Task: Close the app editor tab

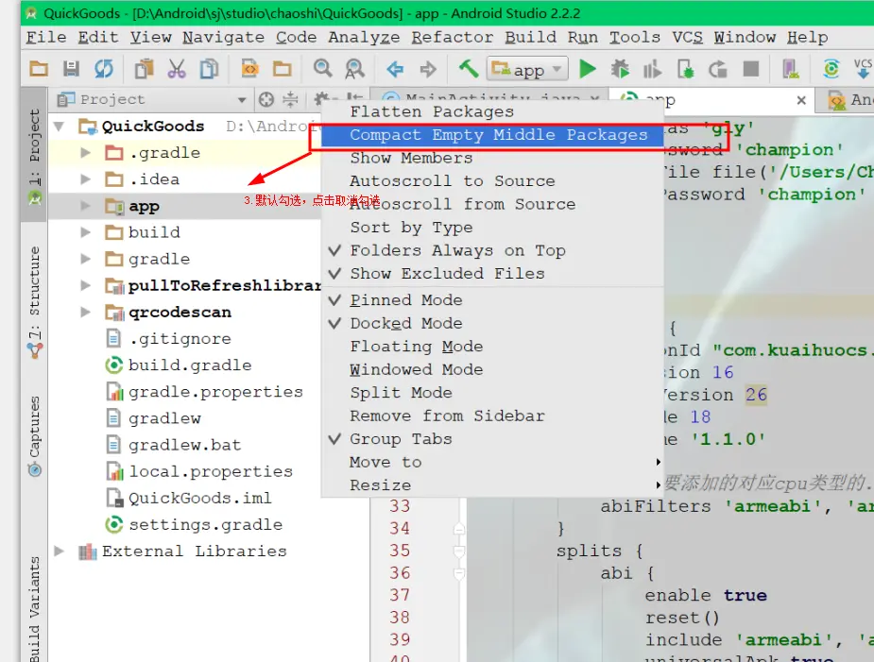Action: pyautogui.click(x=801, y=100)
